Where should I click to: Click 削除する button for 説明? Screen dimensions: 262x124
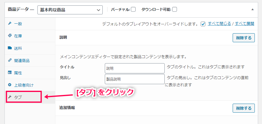click(x=244, y=38)
